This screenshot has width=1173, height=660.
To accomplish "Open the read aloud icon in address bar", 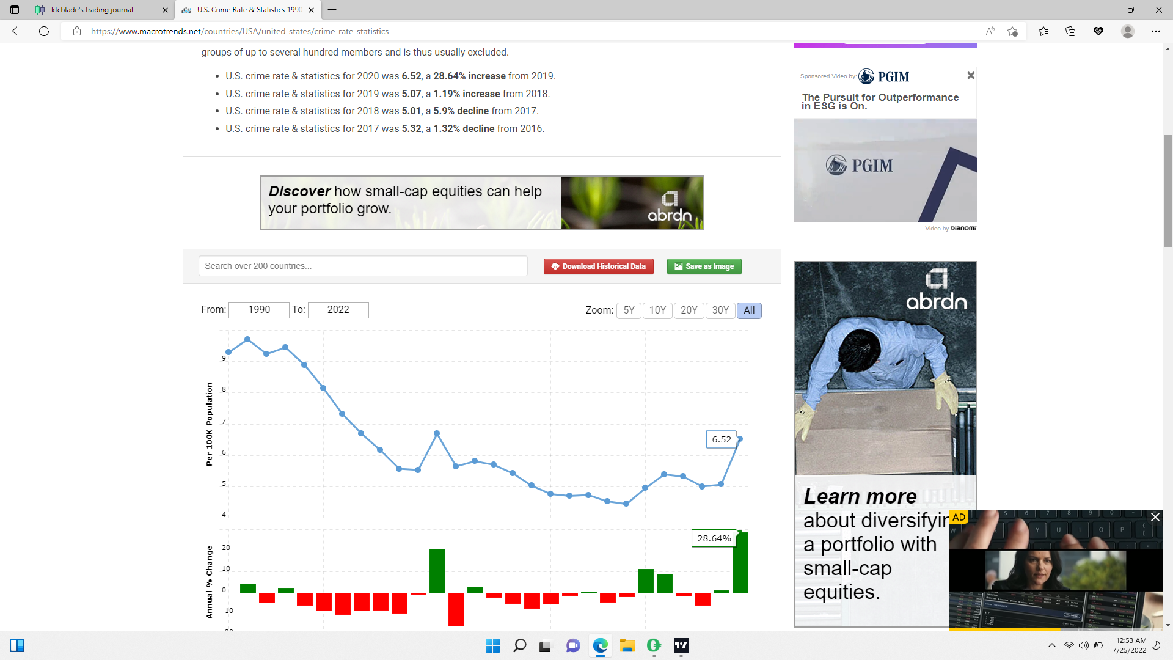I will click(990, 31).
